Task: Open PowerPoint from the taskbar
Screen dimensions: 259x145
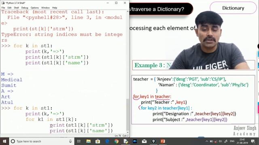Action: [163, 141]
